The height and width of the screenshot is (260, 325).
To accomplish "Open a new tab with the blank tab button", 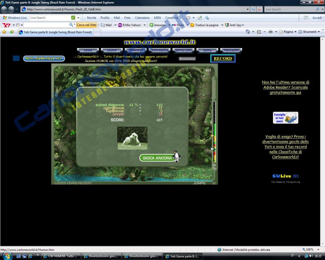I will (x=97, y=32).
